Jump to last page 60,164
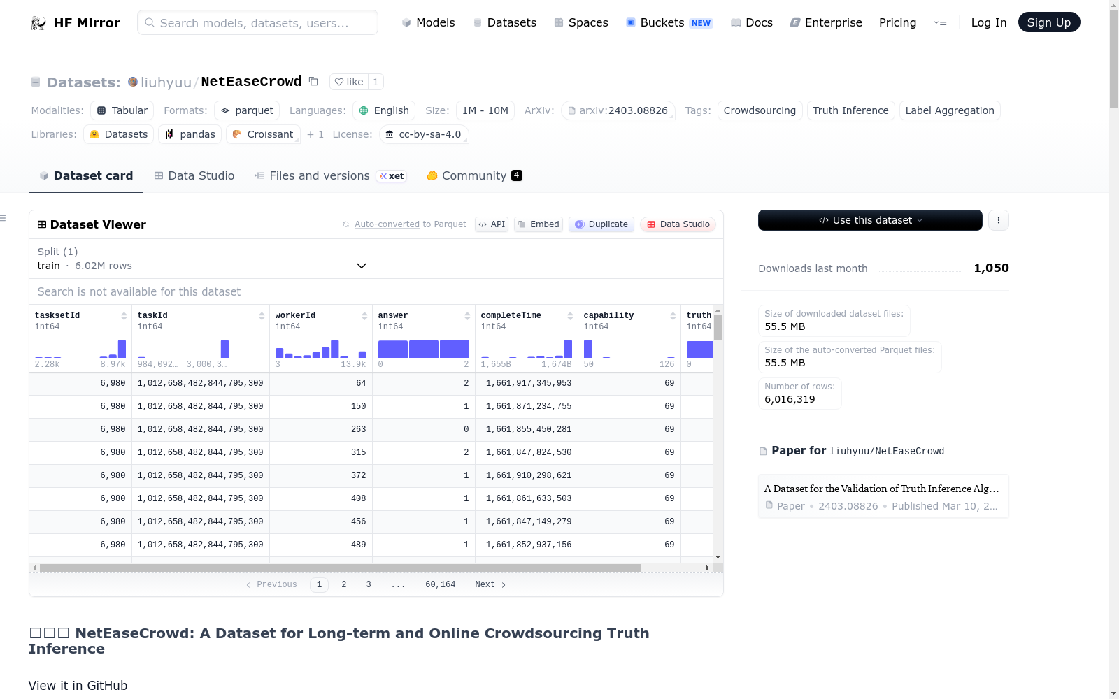Image resolution: width=1119 pixels, height=699 pixels. [441, 584]
